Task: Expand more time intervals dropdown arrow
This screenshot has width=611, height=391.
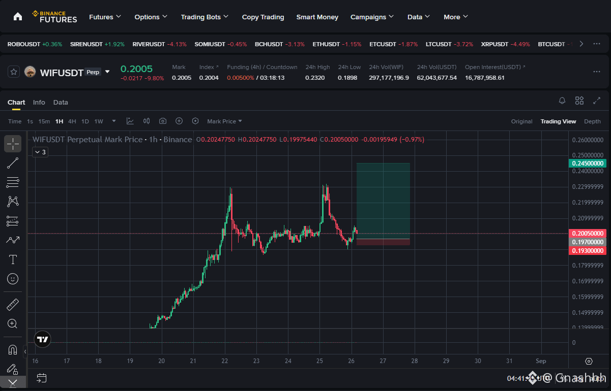Action: coord(114,121)
